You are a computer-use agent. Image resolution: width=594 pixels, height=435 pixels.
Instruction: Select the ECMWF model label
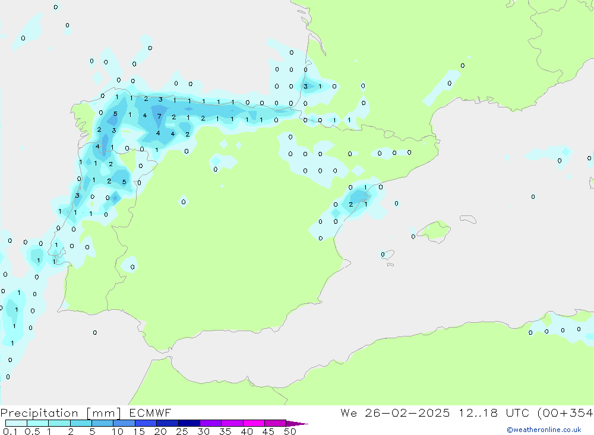tap(150, 413)
